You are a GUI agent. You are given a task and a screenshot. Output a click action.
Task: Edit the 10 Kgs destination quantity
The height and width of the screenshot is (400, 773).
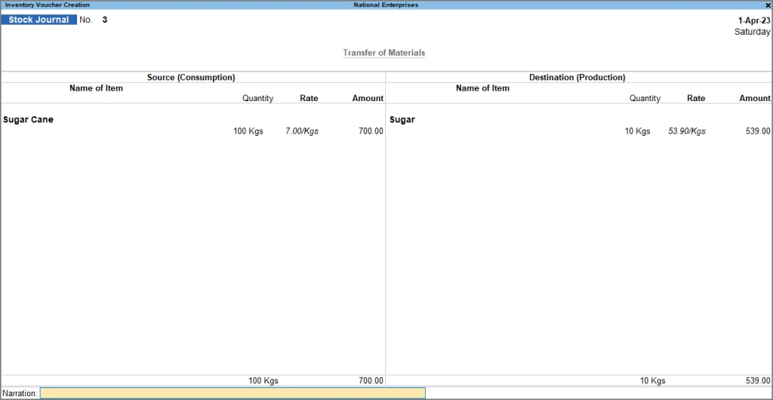point(637,131)
